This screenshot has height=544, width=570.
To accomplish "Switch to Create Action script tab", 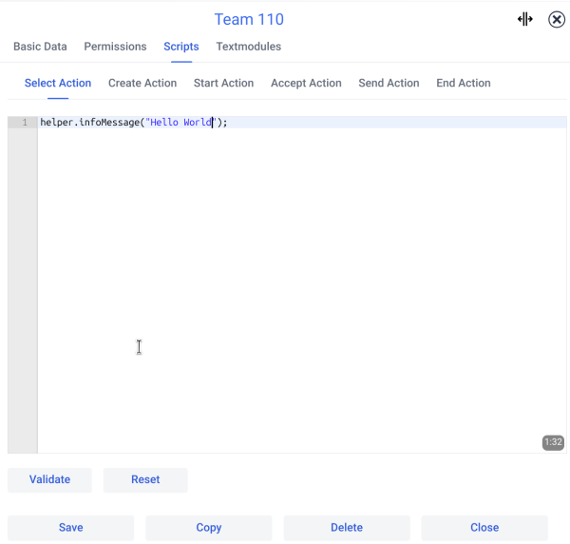I will (x=142, y=83).
